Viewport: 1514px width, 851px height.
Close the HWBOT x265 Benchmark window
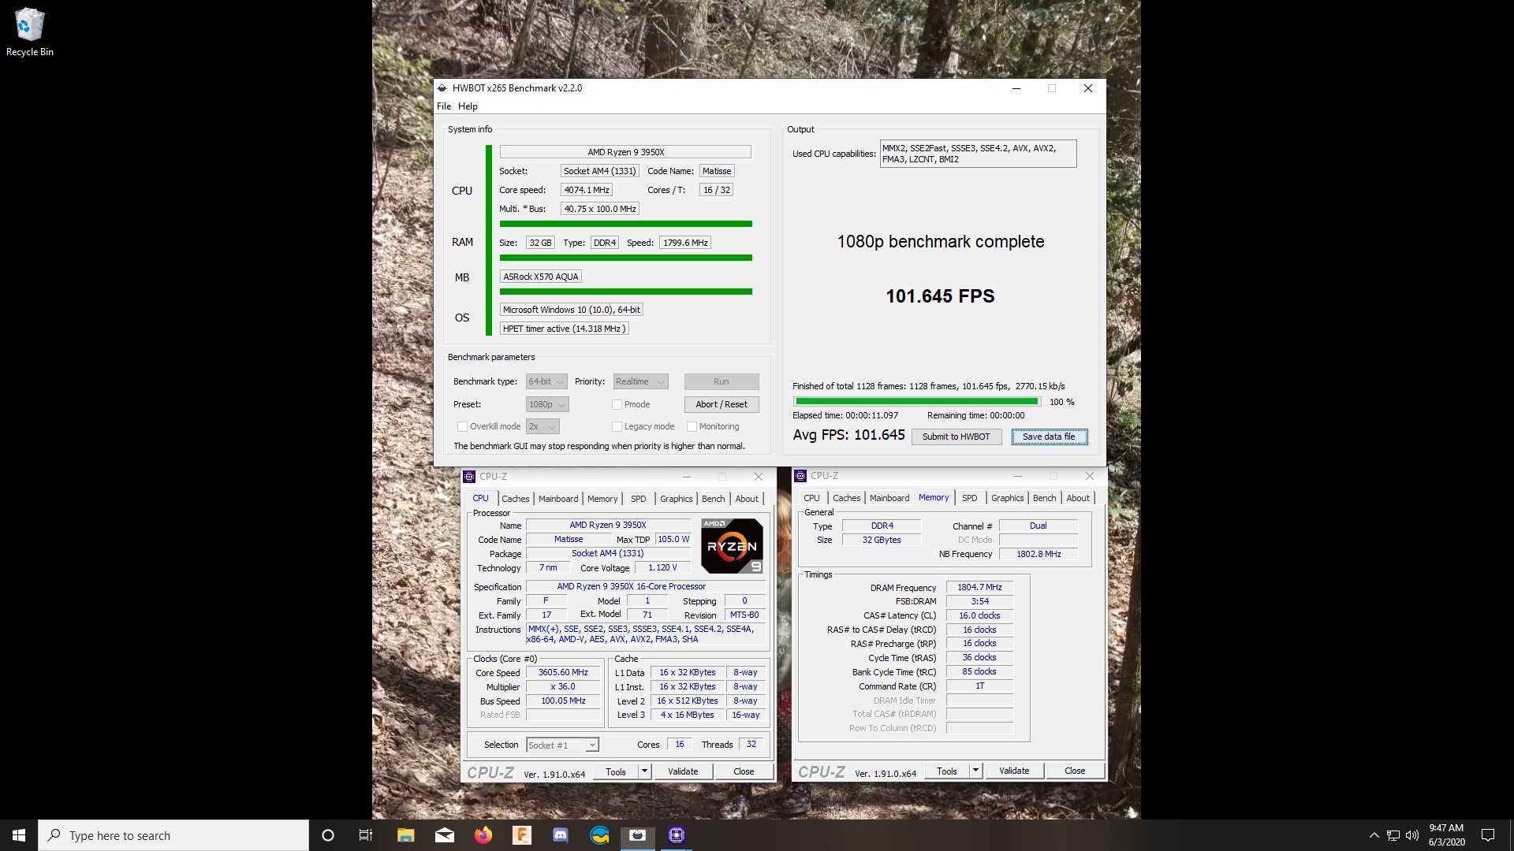point(1088,88)
